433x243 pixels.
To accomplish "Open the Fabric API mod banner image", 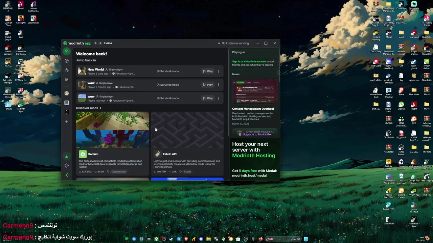I will [x=187, y=130].
